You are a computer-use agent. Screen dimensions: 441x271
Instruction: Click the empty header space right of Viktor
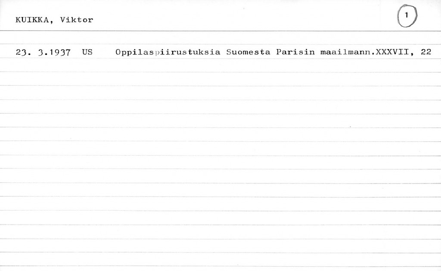coord(237,20)
